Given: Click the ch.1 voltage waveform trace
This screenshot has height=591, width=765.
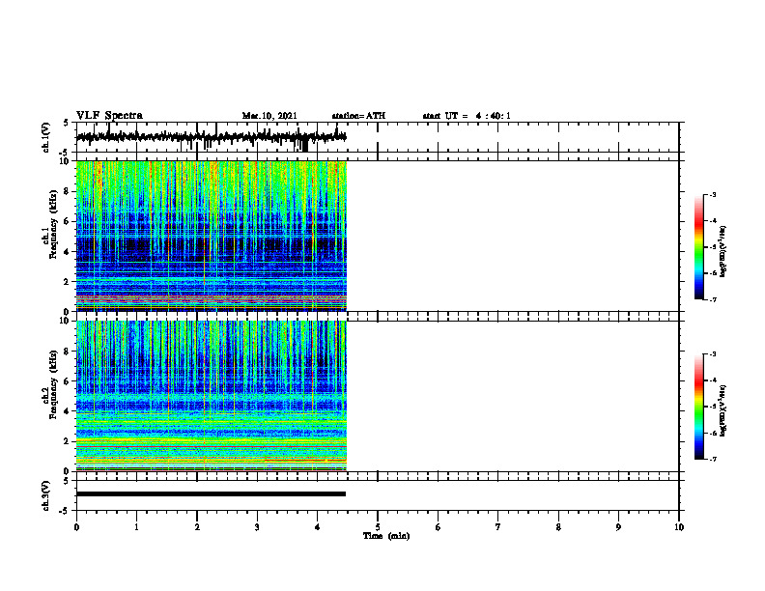Looking at the screenshot, I should pos(212,137).
